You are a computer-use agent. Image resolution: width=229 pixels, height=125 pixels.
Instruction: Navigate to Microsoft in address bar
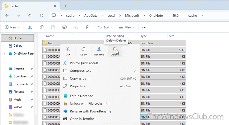[132, 15]
